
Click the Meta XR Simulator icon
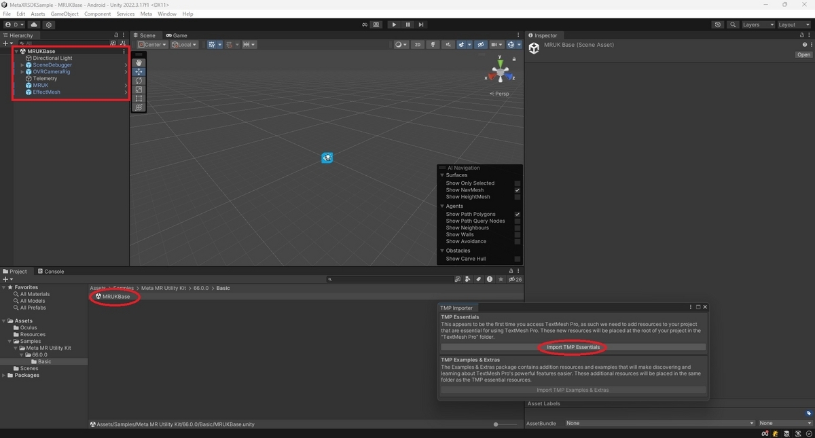376,24
